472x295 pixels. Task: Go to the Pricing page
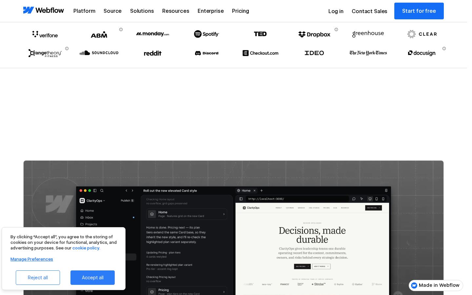point(241,11)
